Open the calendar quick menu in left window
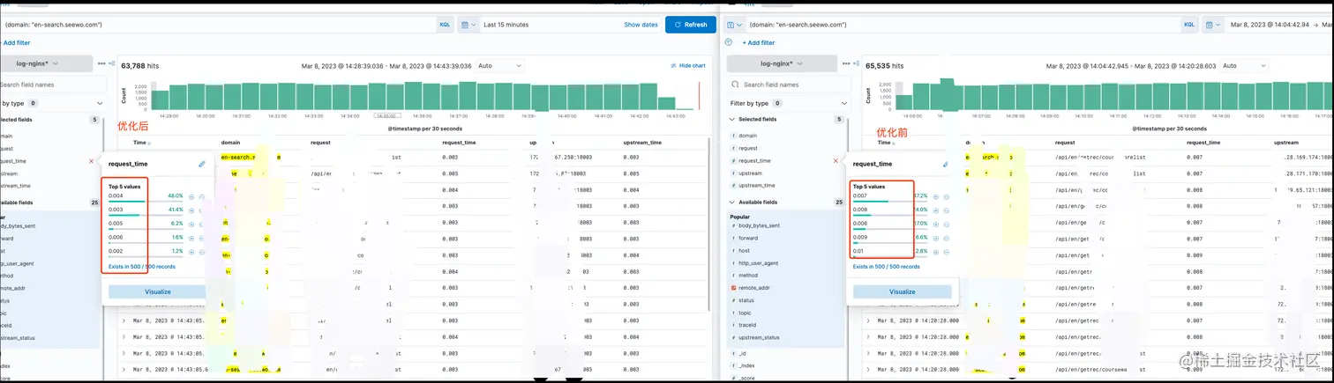The image size is (1334, 383). pos(468,25)
